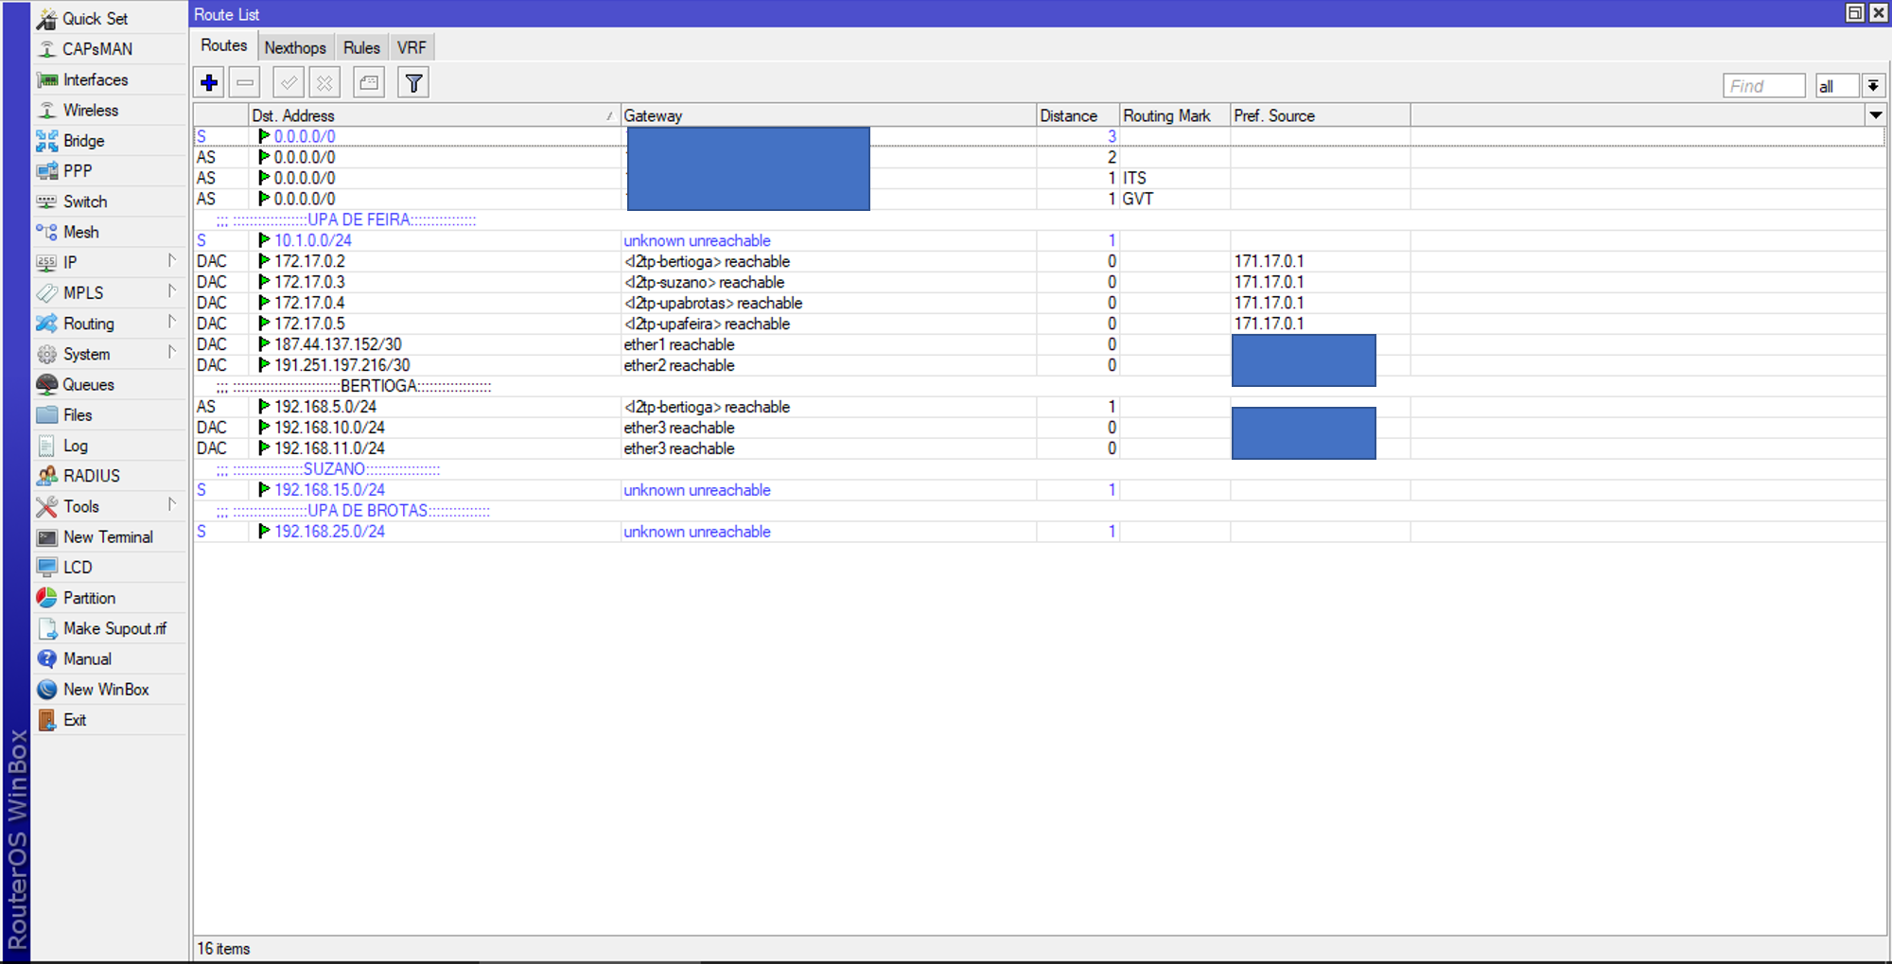This screenshot has height=964, width=1892.
Task: Remove selected route with minus button
Action: 245,83
